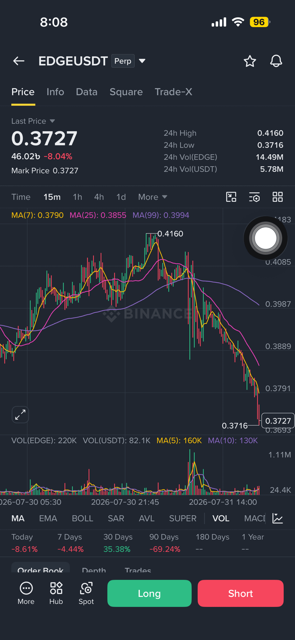Open the indicator chart settings icon beside MACD

(278, 518)
